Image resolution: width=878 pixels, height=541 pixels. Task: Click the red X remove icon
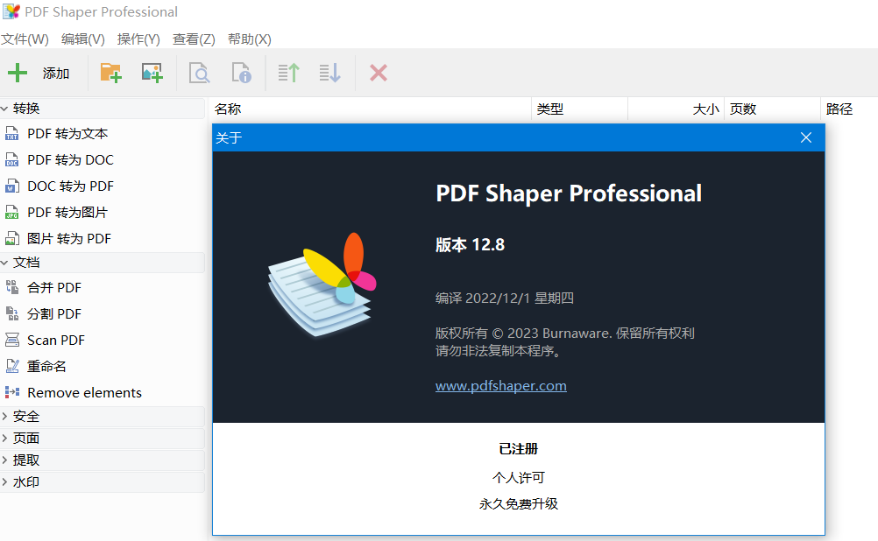click(379, 73)
